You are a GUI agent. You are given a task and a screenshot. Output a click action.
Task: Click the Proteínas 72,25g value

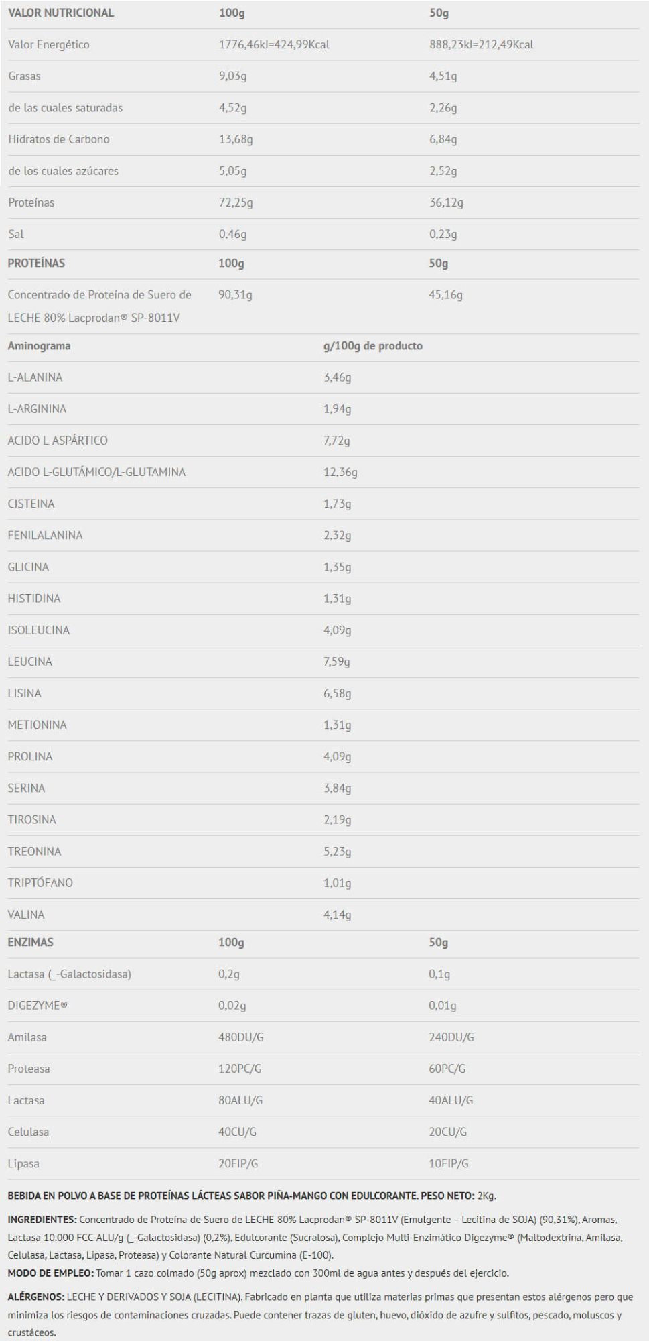(236, 202)
